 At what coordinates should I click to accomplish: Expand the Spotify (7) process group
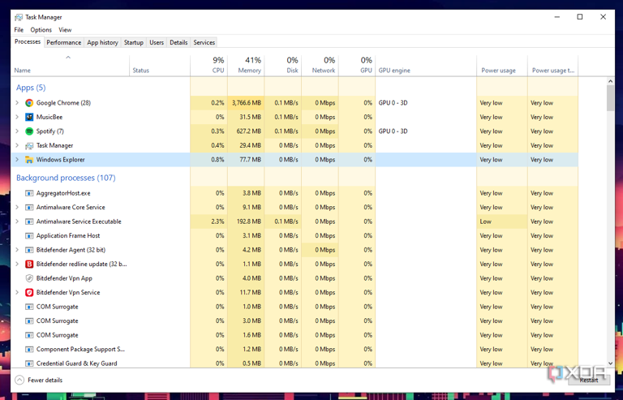[17, 131]
